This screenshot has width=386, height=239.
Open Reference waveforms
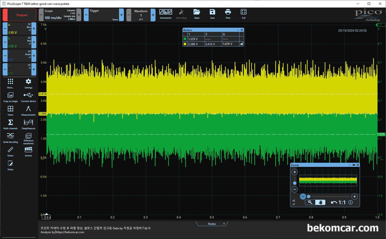[x=28, y=138]
